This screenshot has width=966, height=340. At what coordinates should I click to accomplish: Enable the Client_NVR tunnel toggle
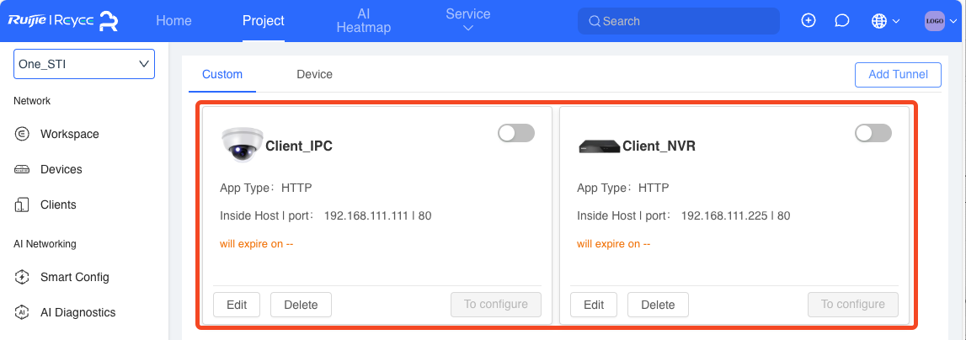(873, 133)
